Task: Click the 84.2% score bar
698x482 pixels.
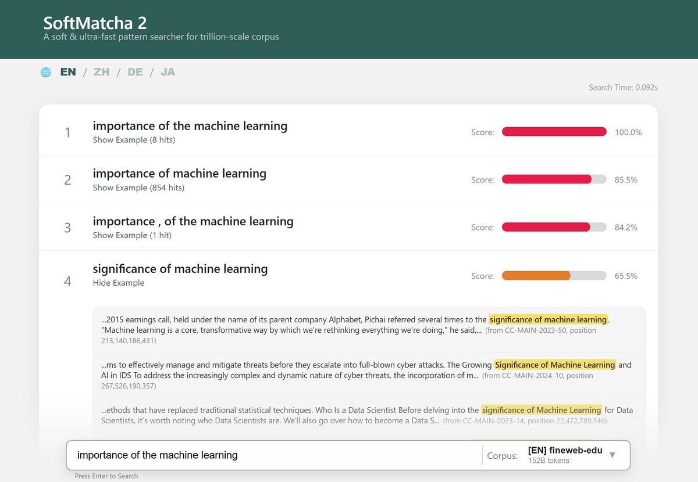Action: coord(554,227)
